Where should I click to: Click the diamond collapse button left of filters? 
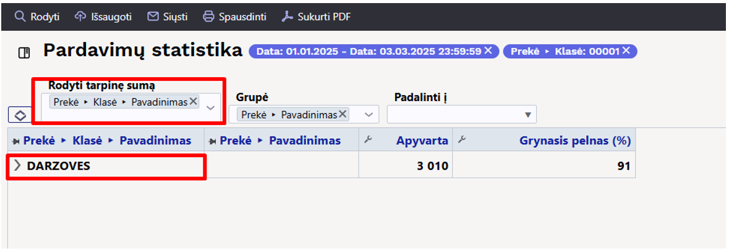(19, 115)
